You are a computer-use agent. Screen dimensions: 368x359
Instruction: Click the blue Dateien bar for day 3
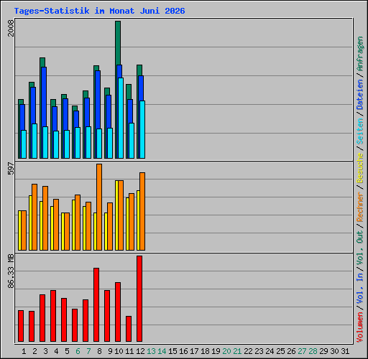point(44,97)
